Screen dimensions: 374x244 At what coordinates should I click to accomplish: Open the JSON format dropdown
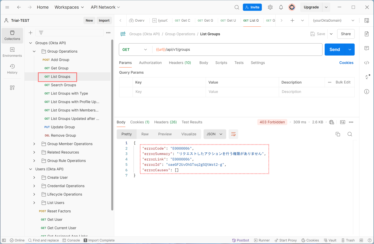215,134
